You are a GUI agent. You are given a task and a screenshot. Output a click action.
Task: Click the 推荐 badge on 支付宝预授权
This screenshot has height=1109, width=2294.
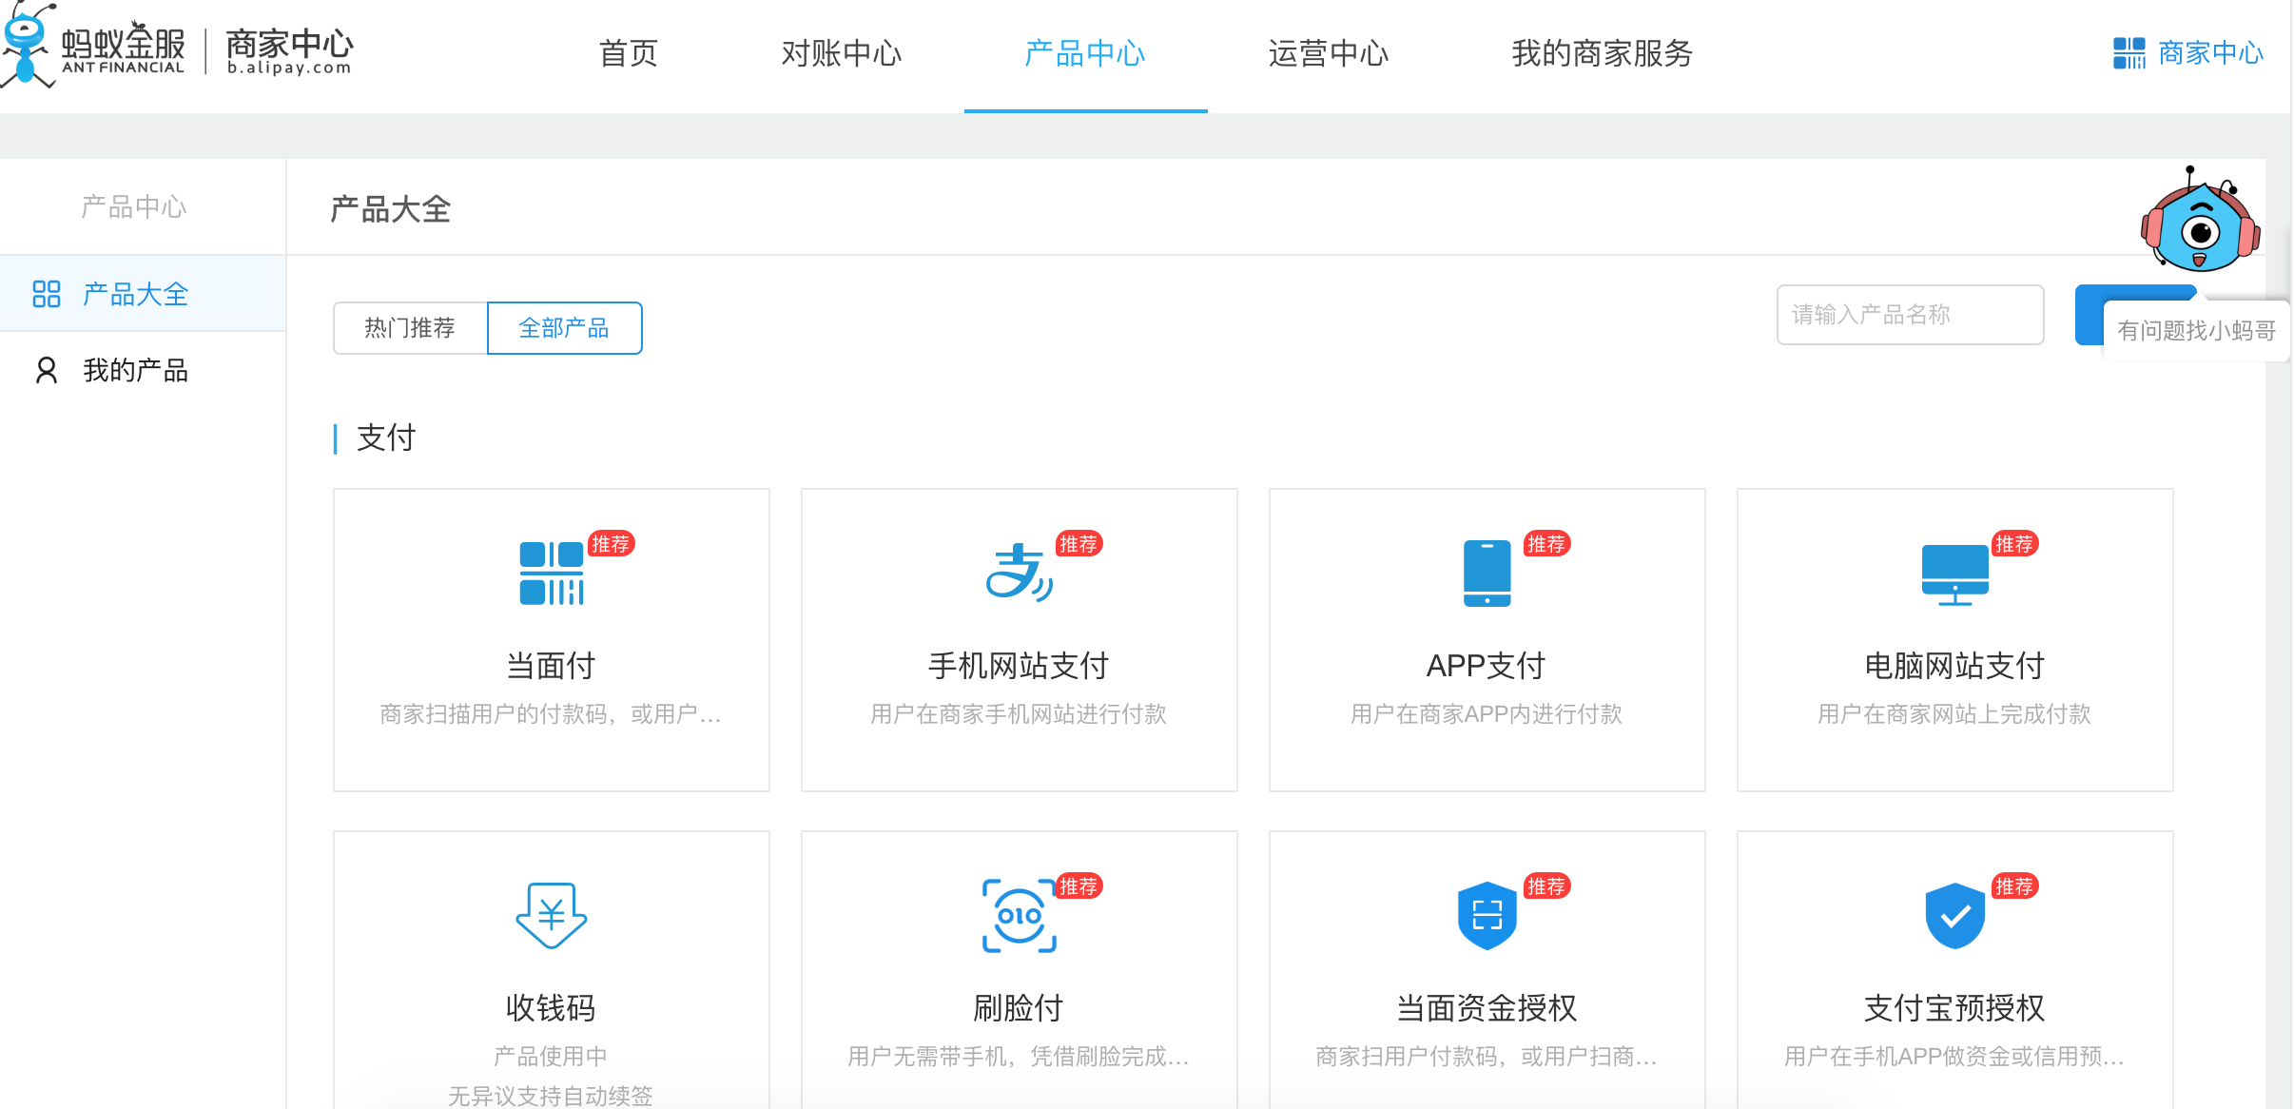click(x=2014, y=886)
